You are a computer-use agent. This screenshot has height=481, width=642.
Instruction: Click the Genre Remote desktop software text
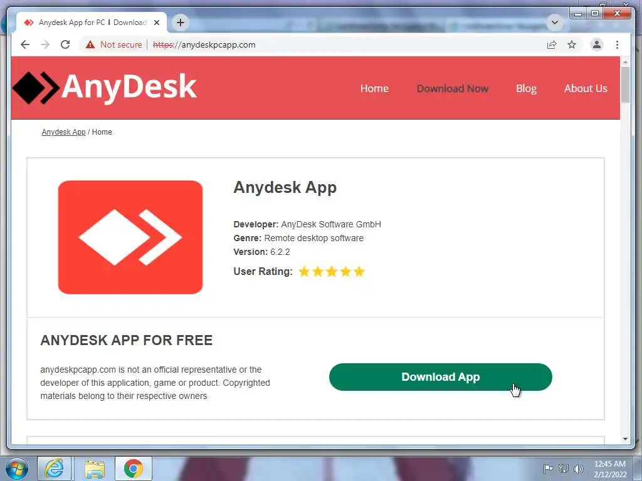pos(298,238)
